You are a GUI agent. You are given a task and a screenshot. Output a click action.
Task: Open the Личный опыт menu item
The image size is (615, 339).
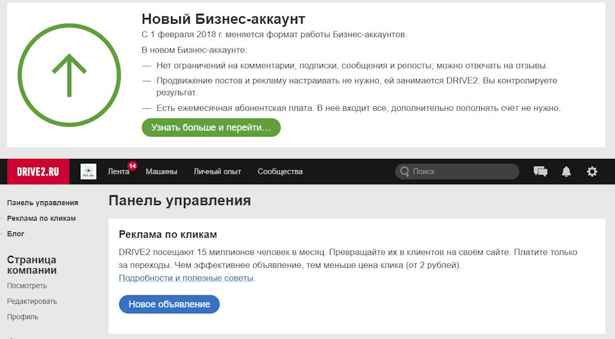[217, 172]
